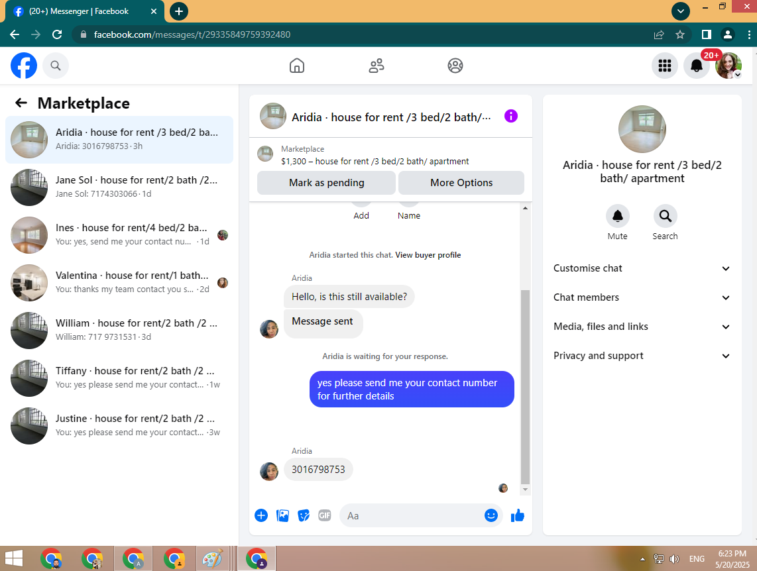Screen dimensions: 757x571
Task: Choose a GIF icon in composer
Action: click(325, 515)
